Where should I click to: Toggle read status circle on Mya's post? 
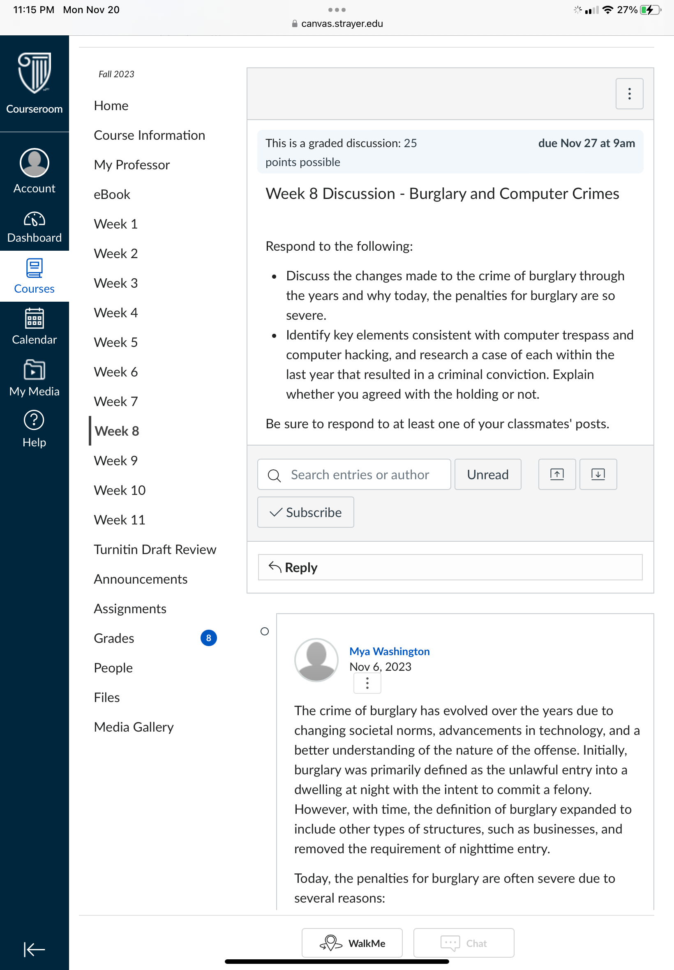[265, 631]
